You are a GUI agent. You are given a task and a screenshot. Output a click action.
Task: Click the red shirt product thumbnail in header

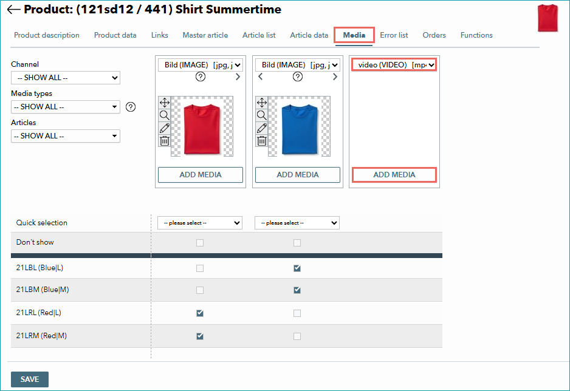(x=548, y=18)
